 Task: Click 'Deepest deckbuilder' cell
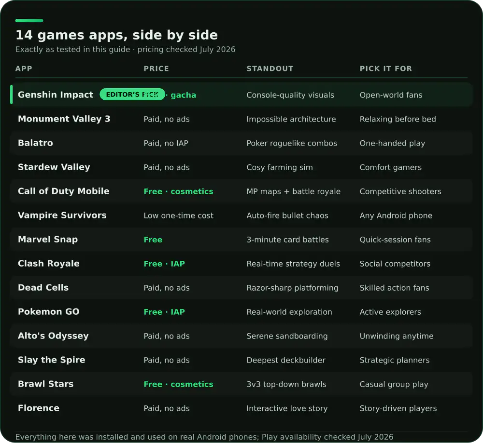coord(286,360)
